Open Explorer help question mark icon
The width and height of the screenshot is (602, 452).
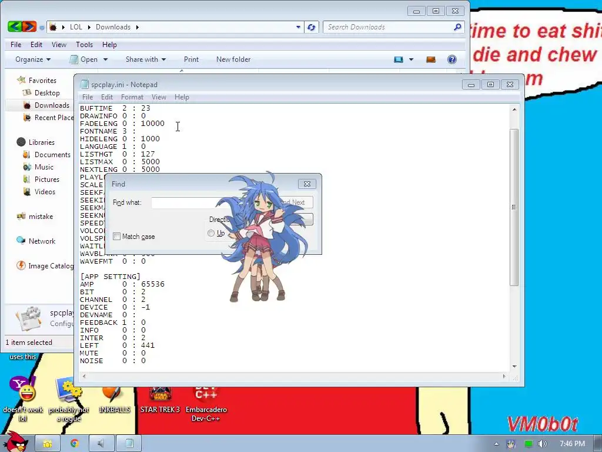click(452, 59)
